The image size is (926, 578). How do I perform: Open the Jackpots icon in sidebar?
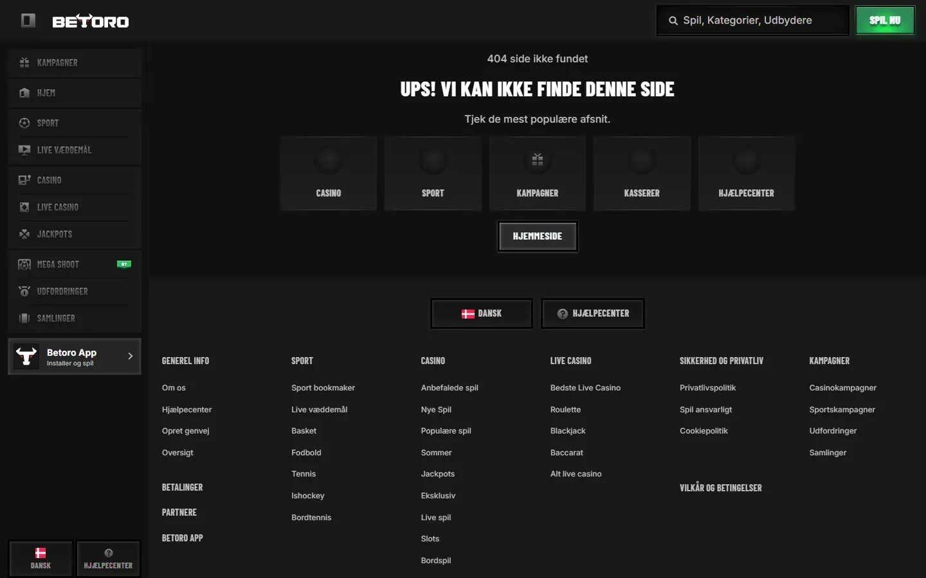24,234
